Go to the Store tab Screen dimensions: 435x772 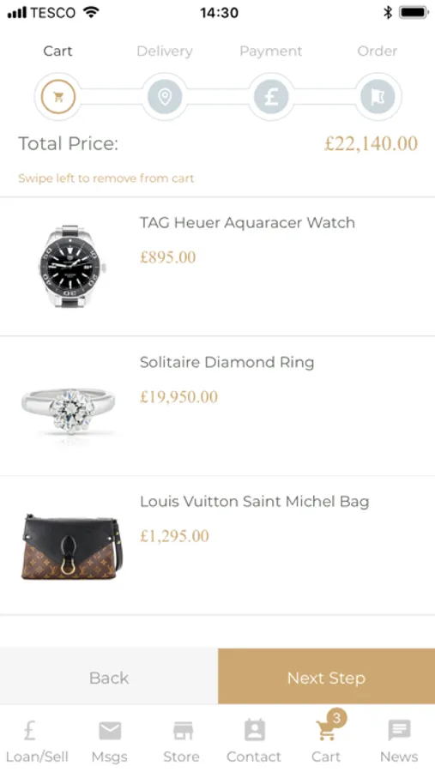pos(182,739)
